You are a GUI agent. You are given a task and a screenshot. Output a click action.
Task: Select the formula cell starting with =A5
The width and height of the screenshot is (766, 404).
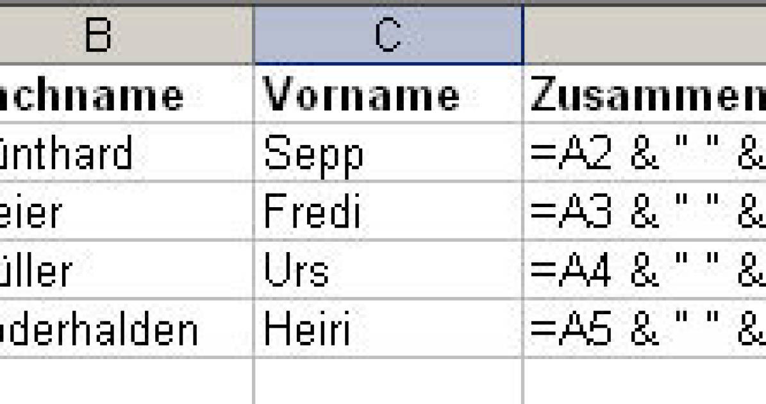[x=645, y=328]
